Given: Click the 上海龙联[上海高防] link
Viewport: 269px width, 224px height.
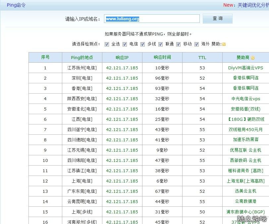Looking at the screenshot, I should (x=245, y=181).
